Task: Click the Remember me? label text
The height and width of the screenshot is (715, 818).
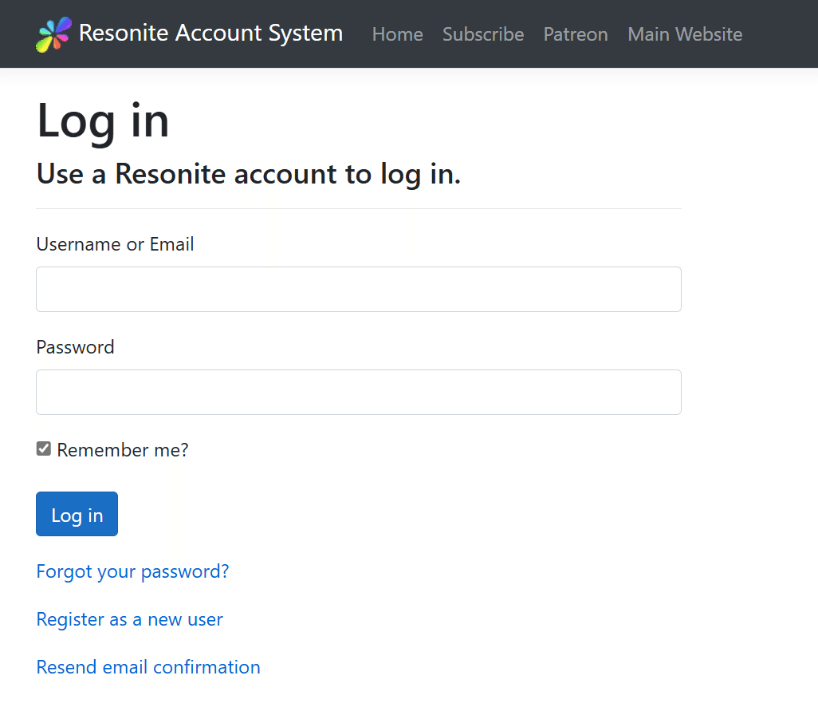Action: tap(123, 450)
